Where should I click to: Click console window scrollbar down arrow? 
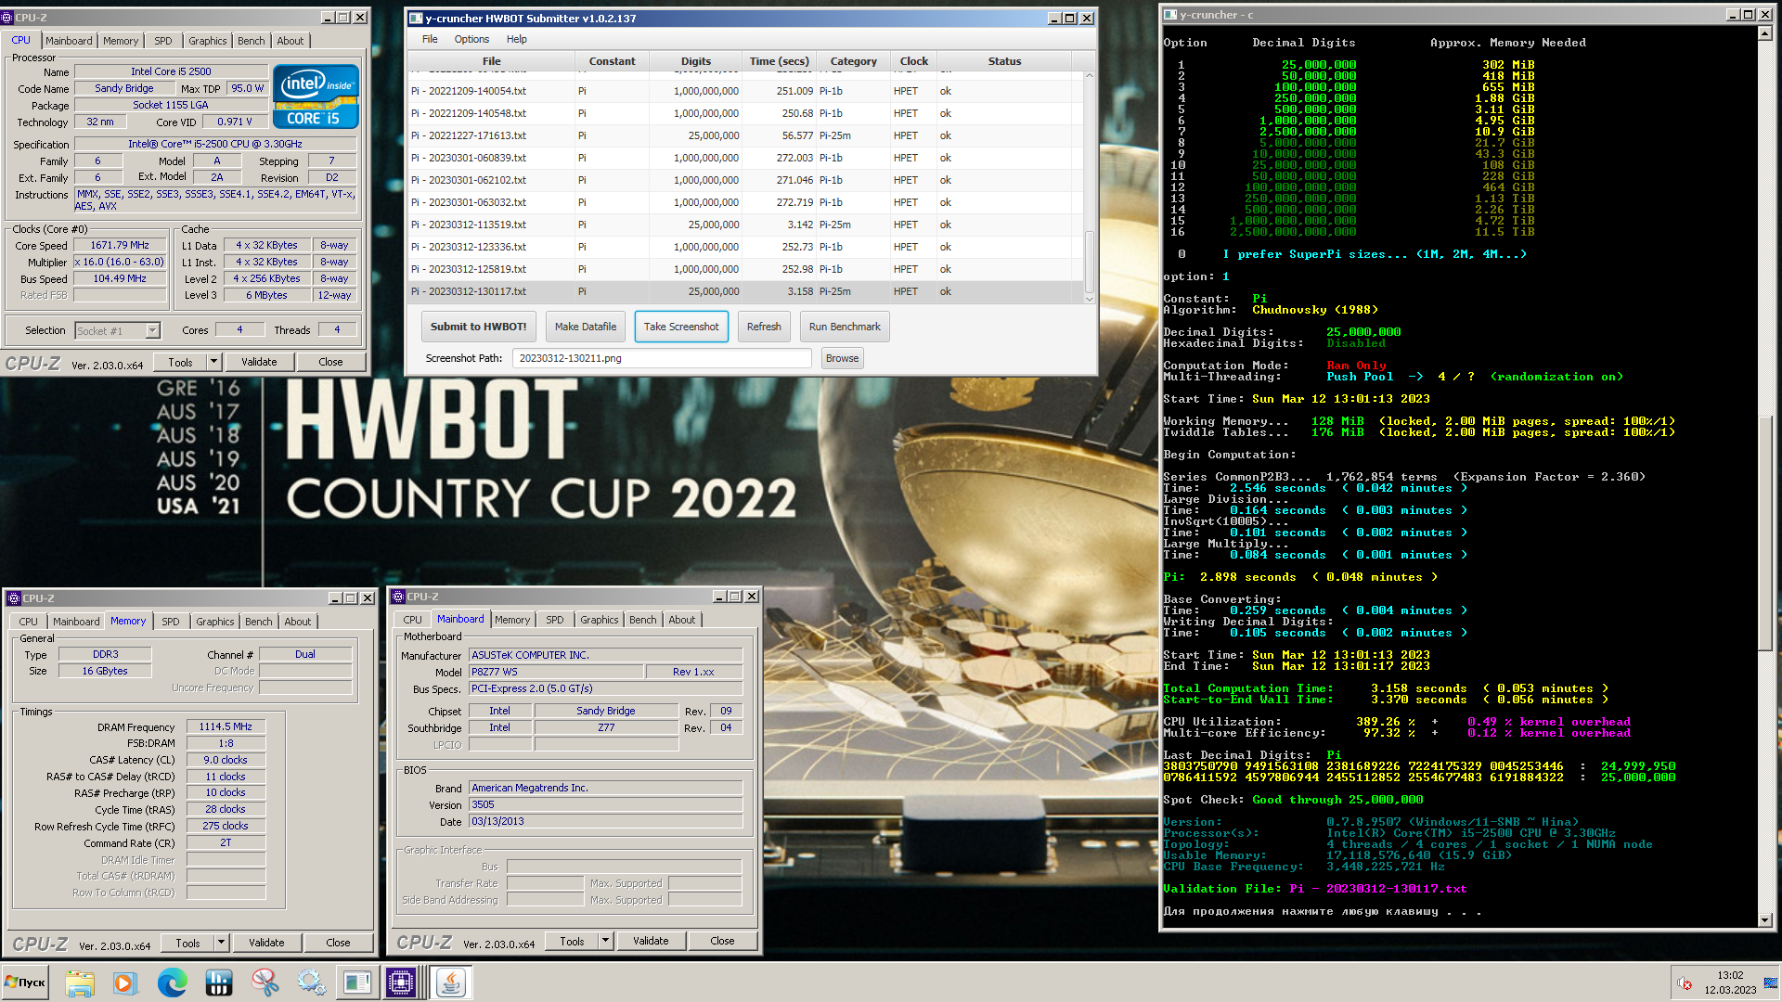coord(1765,920)
